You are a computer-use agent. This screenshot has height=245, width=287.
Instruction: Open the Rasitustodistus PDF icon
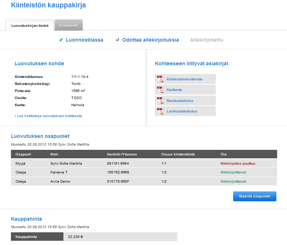click(x=160, y=100)
